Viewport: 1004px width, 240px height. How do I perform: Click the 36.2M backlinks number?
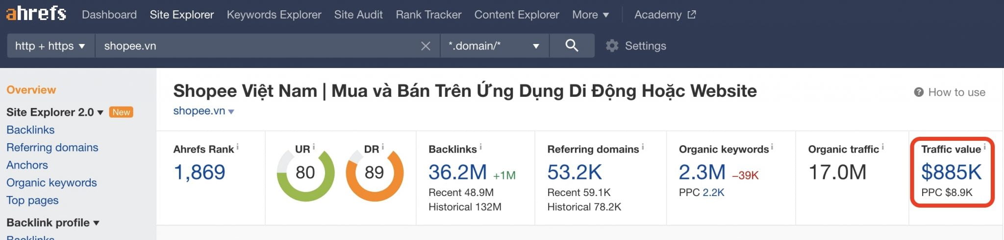tap(457, 172)
